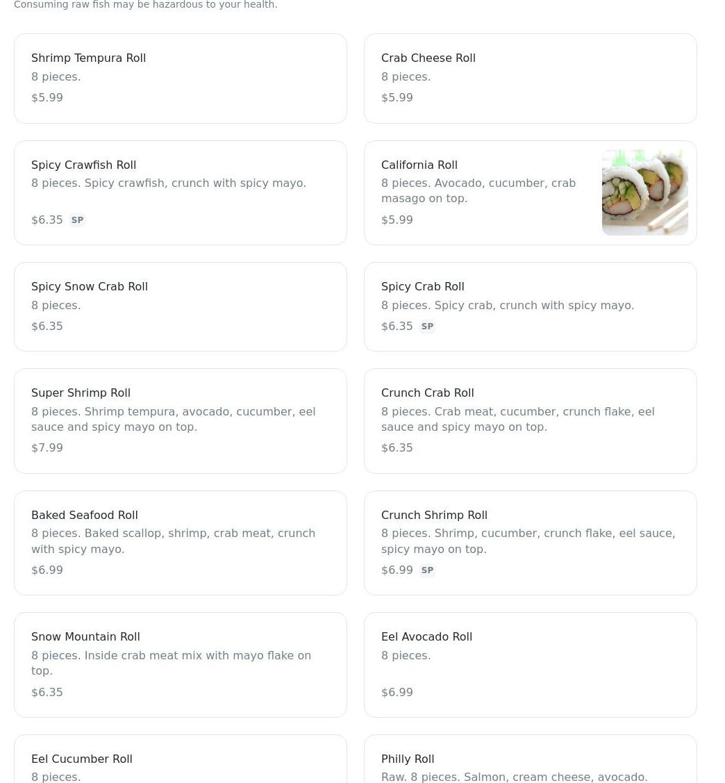The image size is (725, 783).
Task: Click the Spicy Crab Roll title
Action: (x=422, y=287)
